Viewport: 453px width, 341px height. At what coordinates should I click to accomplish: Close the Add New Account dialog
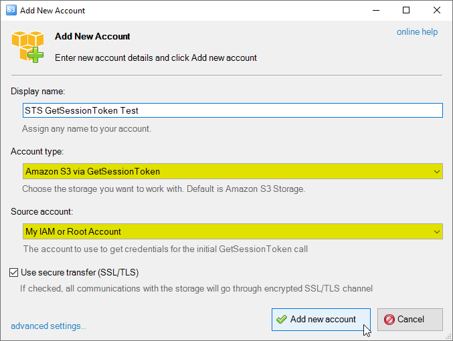click(437, 11)
